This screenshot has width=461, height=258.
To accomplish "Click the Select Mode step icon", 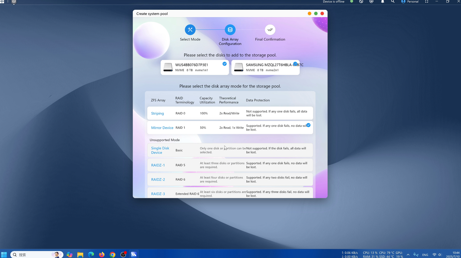I will coord(190,30).
